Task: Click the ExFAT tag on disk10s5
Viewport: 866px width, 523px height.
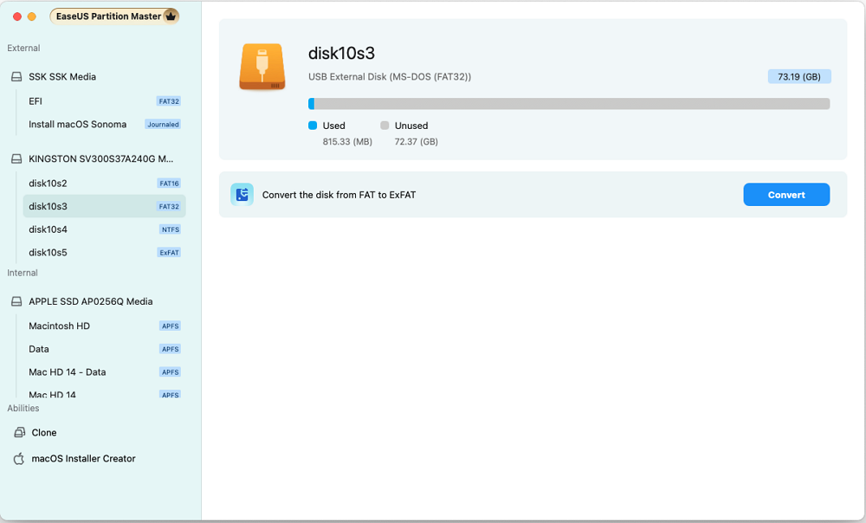Action: pos(169,252)
